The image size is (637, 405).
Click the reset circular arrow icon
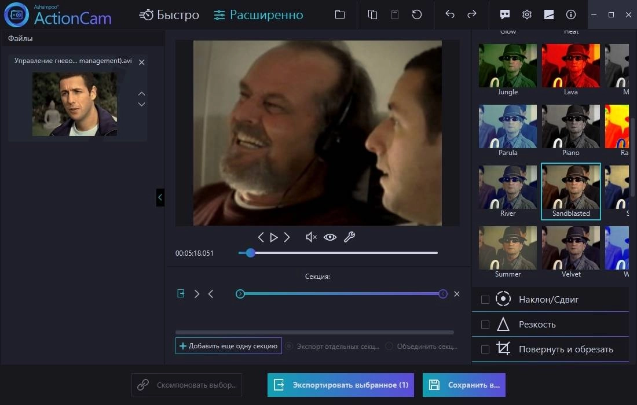pyautogui.click(x=417, y=14)
